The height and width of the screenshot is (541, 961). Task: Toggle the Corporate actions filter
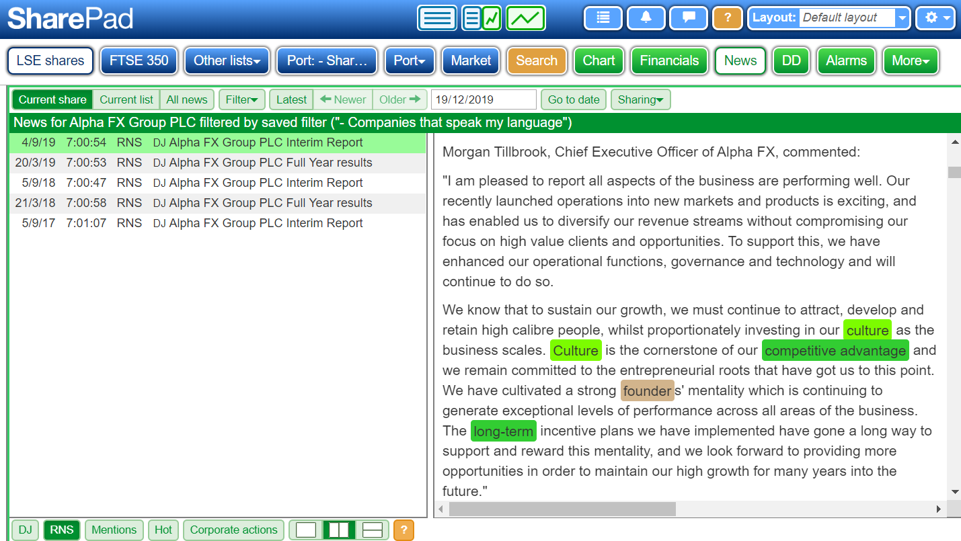(233, 530)
